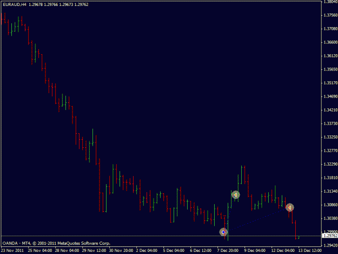Screen dimensions: 338x254
Task: Click the trade arrow marker near the 1.30860 level
Action: [290, 207]
